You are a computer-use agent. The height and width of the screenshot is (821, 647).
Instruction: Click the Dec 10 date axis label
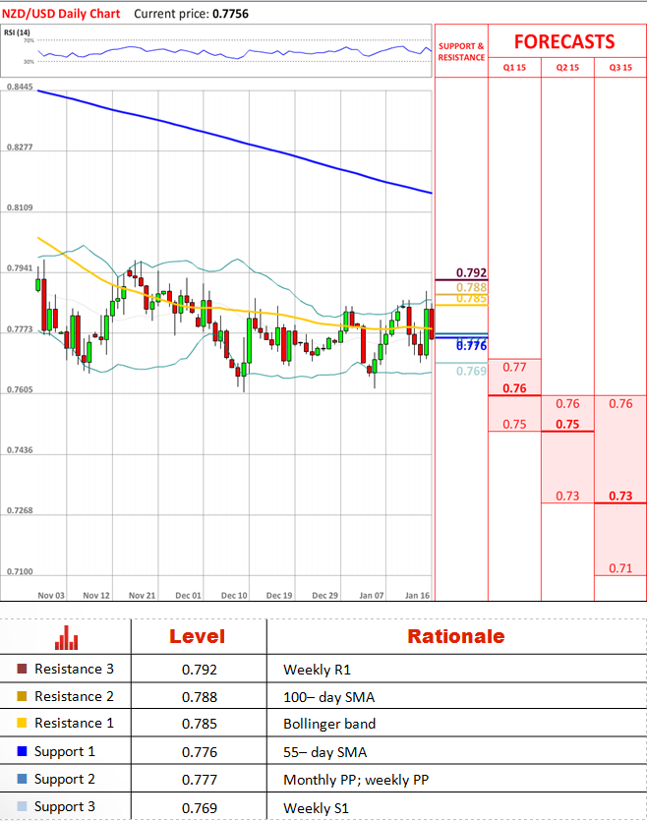[x=234, y=595]
